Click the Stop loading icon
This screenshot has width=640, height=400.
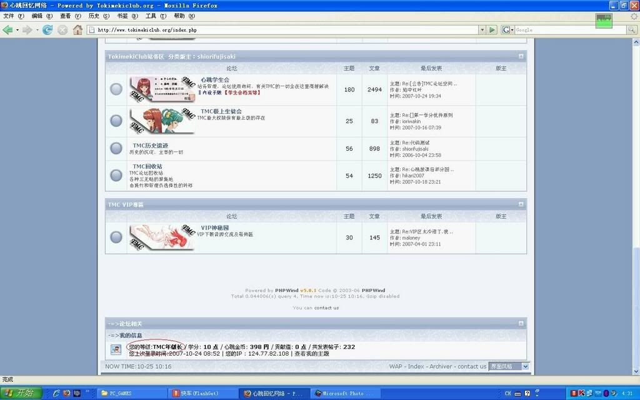click(x=62, y=30)
